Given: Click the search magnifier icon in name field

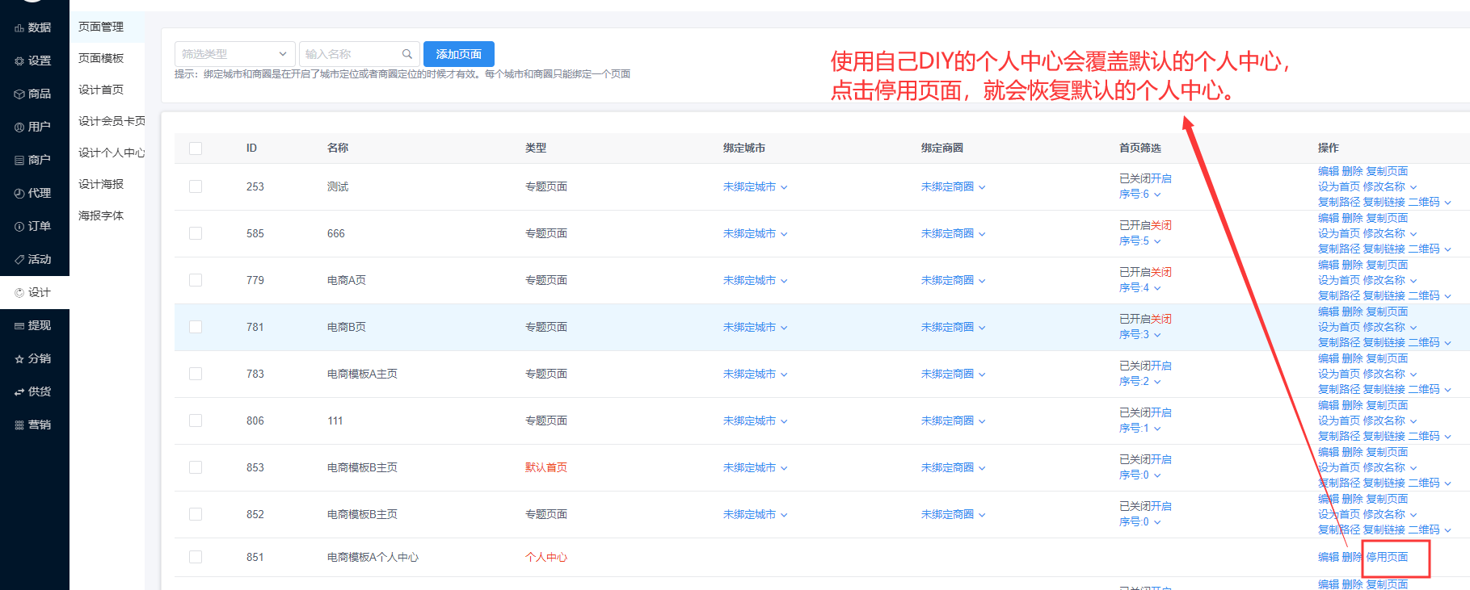Looking at the screenshot, I should click(407, 54).
